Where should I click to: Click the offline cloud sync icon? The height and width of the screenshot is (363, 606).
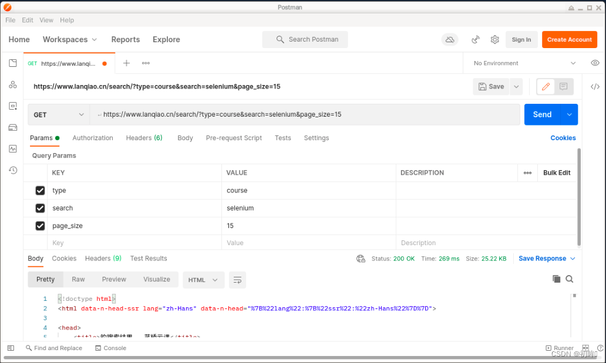(450, 39)
